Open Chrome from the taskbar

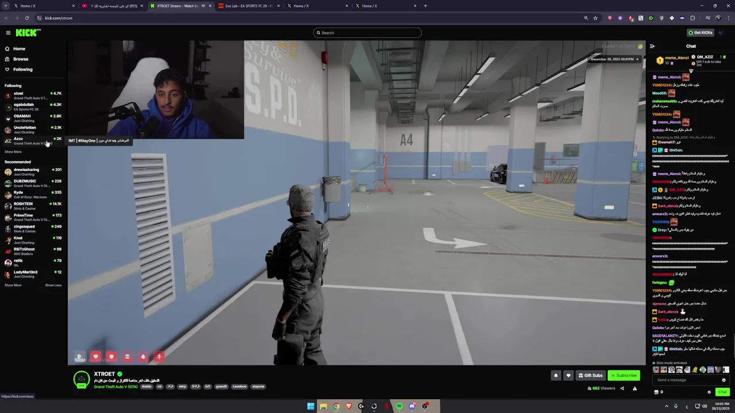click(x=336, y=406)
